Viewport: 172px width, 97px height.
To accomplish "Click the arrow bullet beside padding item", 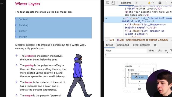I will point(16,65).
